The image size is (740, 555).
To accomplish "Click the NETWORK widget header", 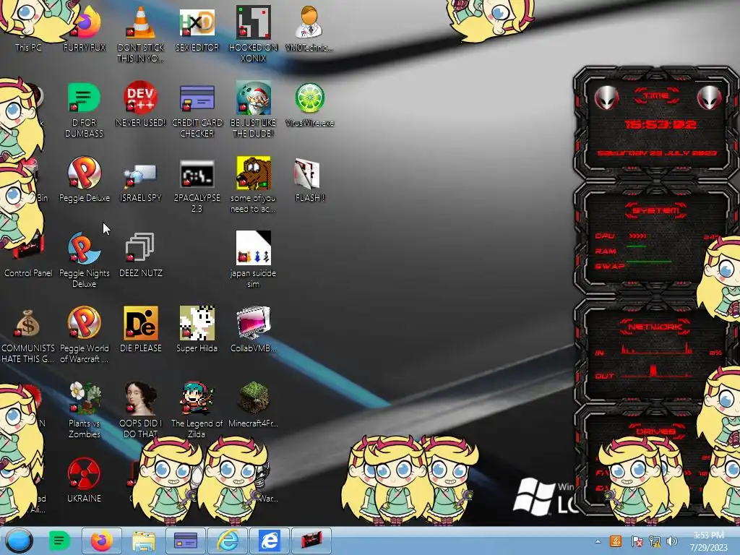I will pyautogui.click(x=655, y=327).
